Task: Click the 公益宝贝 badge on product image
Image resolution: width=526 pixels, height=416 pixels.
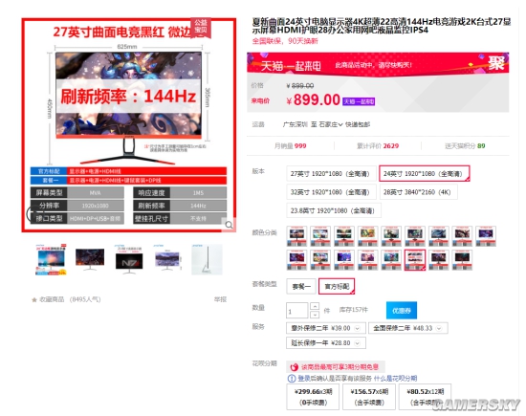Action: coord(201,27)
